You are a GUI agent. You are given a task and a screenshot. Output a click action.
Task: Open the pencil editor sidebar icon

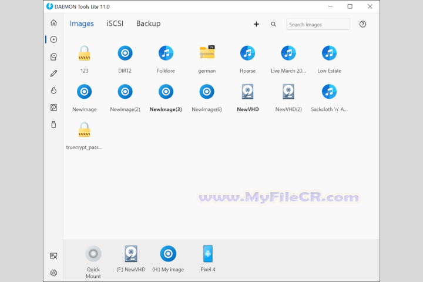pyautogui.click(x=53, y=73)
